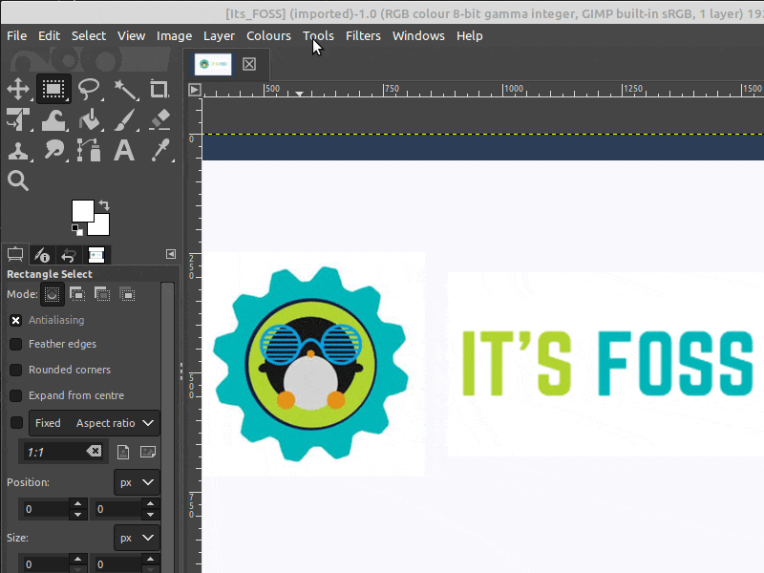Select the Fuzzy Select magic wand tool
This screenshot has width=764, height=573.
124,90
